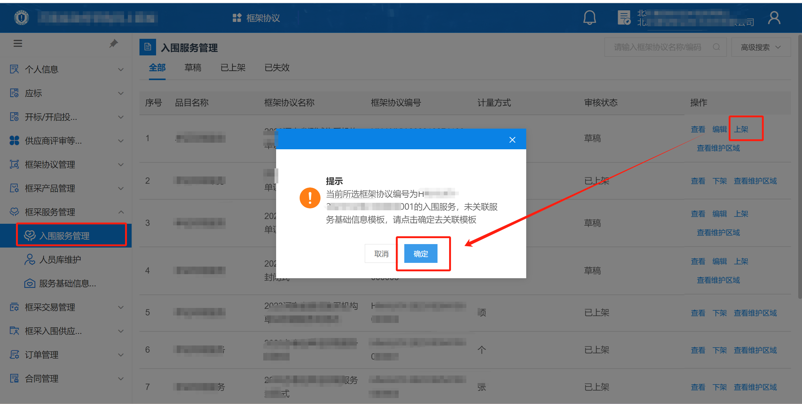Image resolution: width=802 pixels, height=404 pixels.
Task: Collapse the 框采服务管理 menu chevron
Action: point(121,212)
